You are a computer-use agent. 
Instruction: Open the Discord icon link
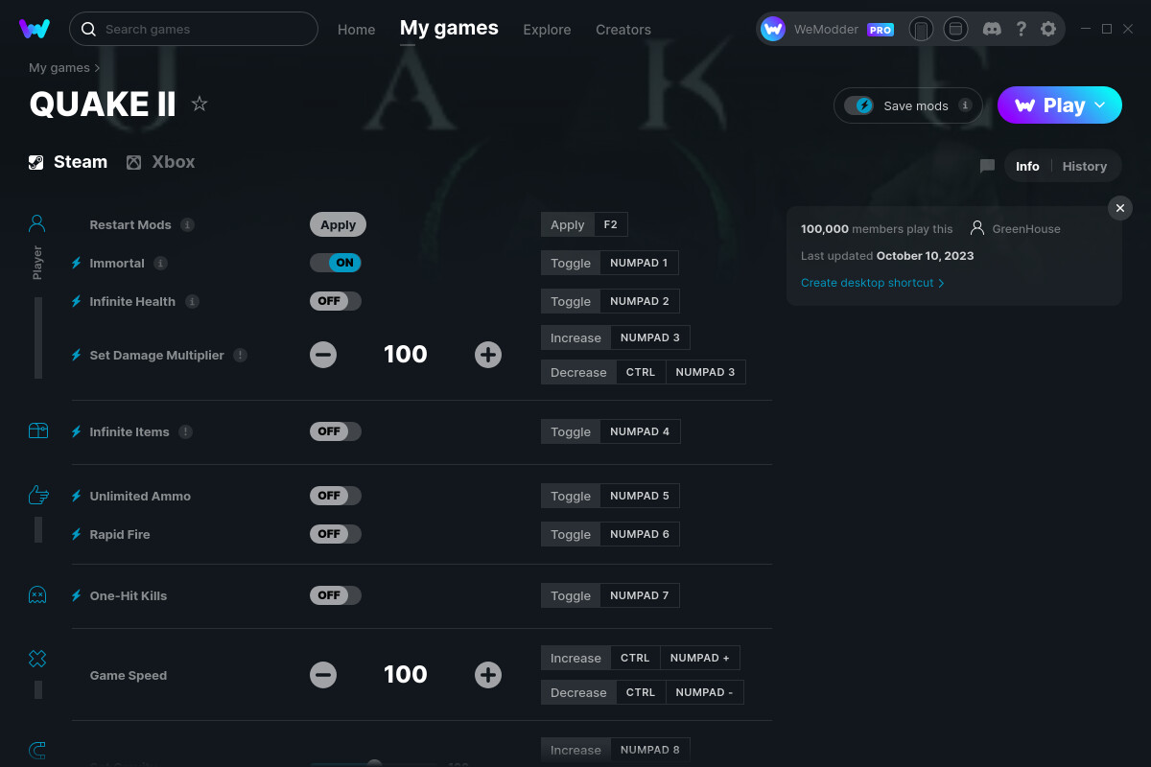[x=993, y=29]
